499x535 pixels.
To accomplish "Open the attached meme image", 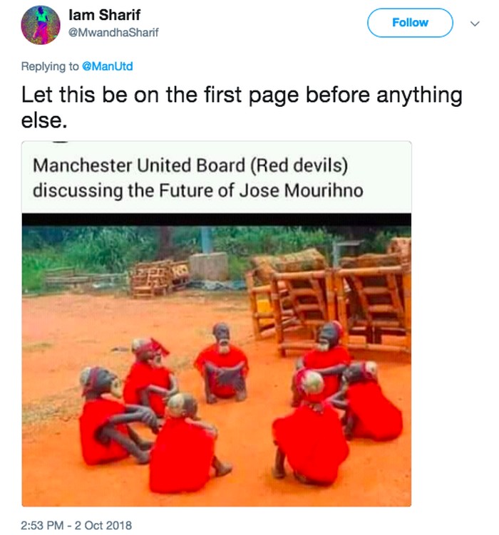I will pyautogui.click(x=216, y=356).
